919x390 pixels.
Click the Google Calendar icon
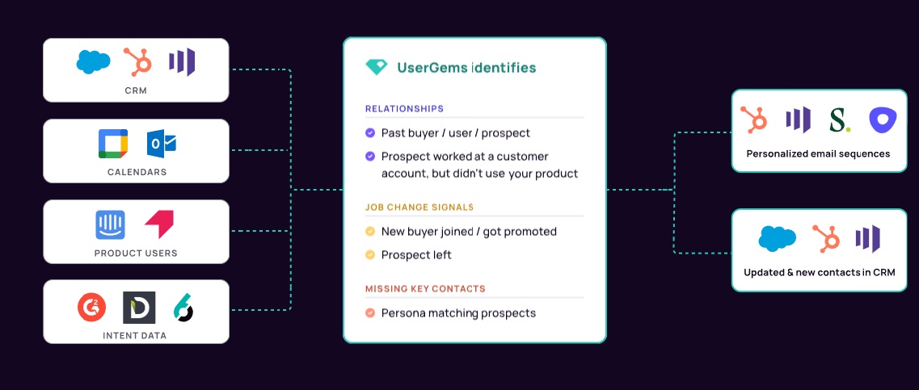point(113,143)
